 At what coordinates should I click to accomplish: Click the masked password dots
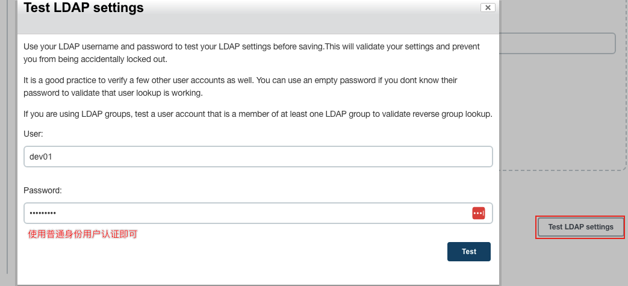tap(43, 213)
